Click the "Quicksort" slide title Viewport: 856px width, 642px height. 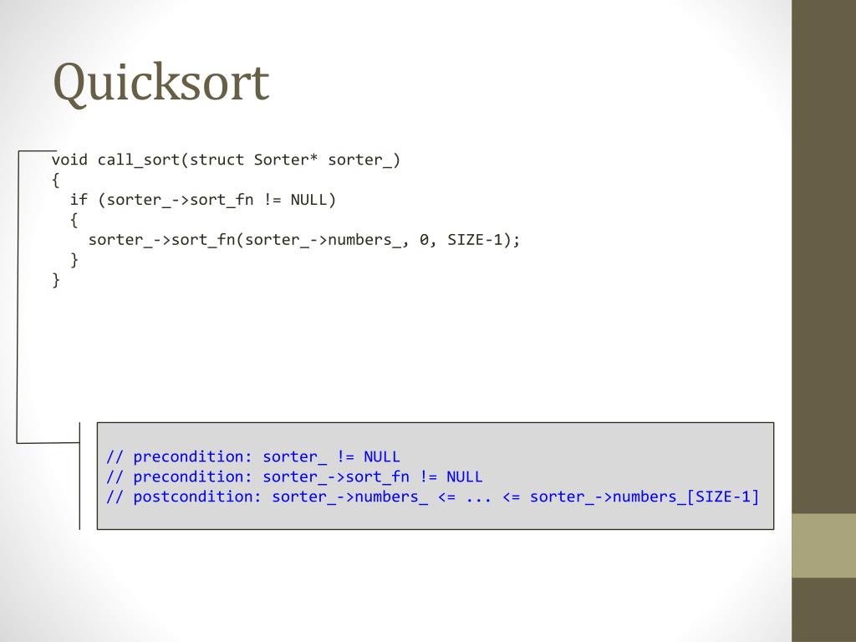161,83
